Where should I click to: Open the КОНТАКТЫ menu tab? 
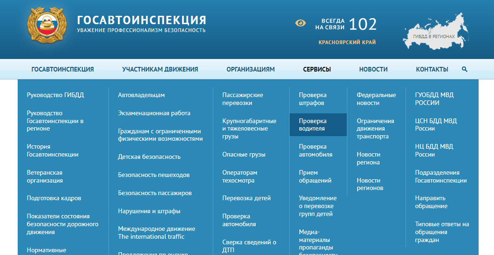[432, 69]
